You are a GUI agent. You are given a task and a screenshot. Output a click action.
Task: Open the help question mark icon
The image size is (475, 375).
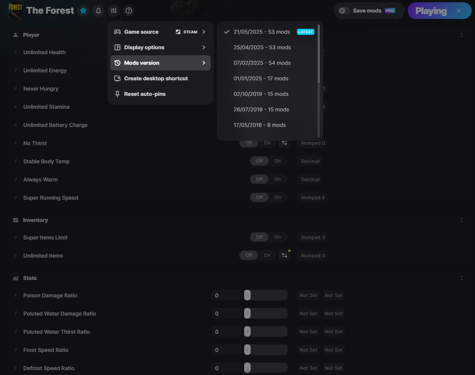(129, 11)
